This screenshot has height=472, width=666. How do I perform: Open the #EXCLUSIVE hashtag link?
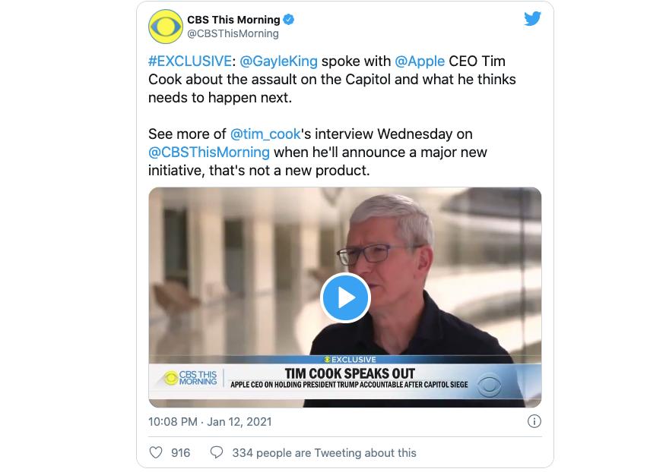tap(190, 61)
